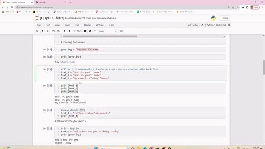265x149 pixels.
Task: Go back in browser history
Action: tap(3, 7)
